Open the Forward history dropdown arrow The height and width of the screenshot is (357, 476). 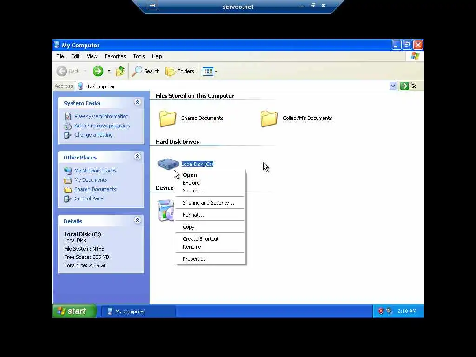pyautogui.click(x=109, y=71)
